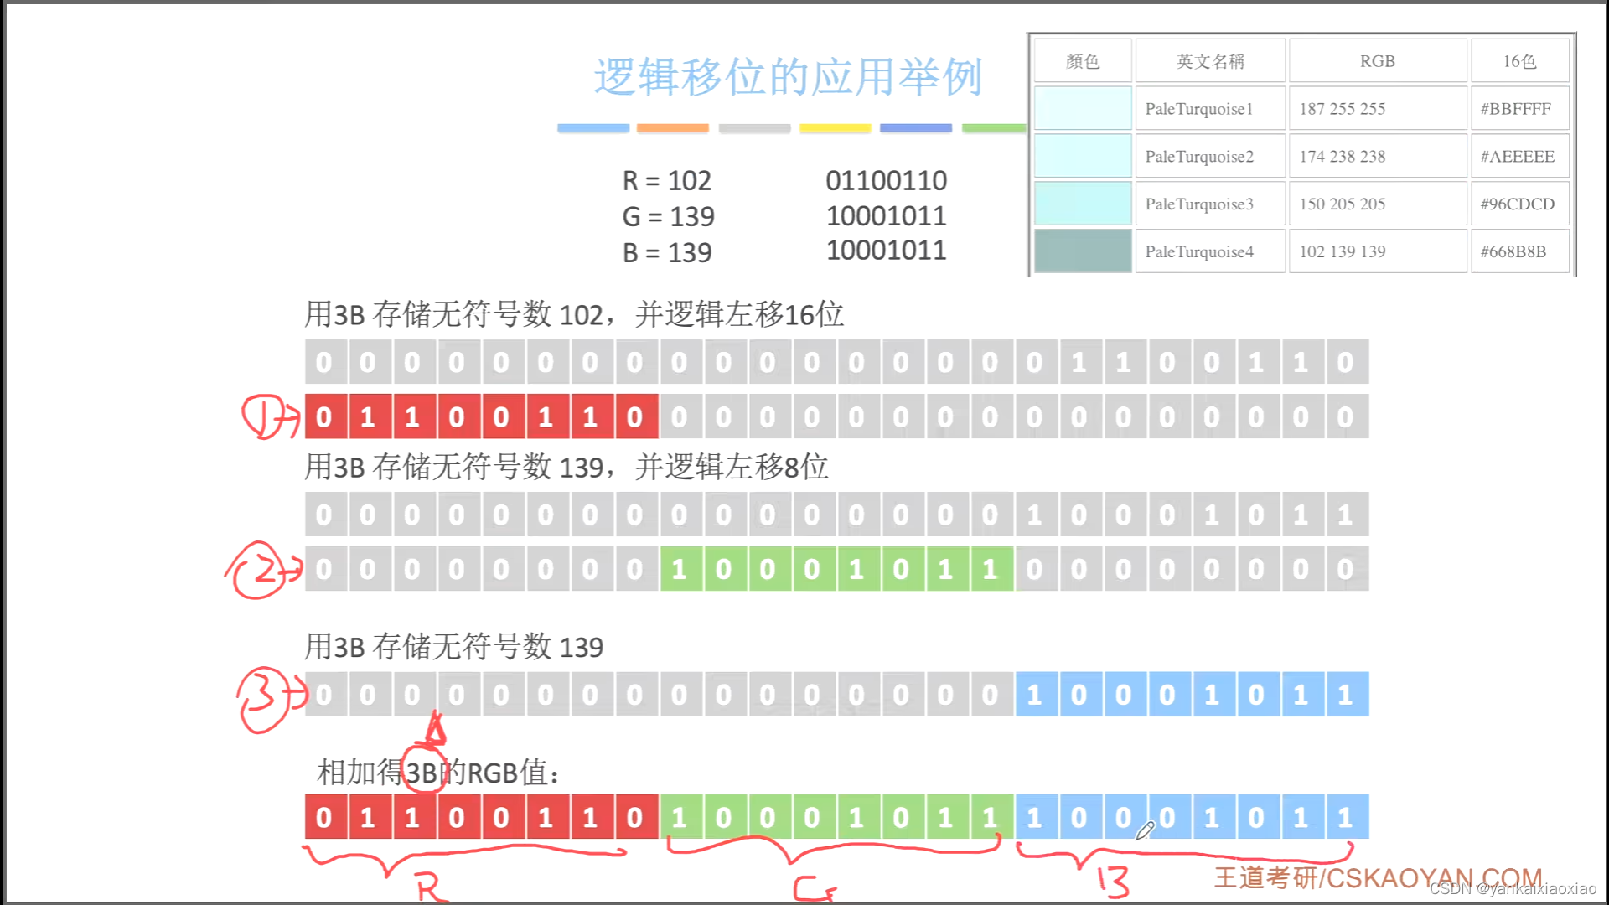Click the 王道考研/CSKAOYAN.COM link text

click(x=1378, y=877)
